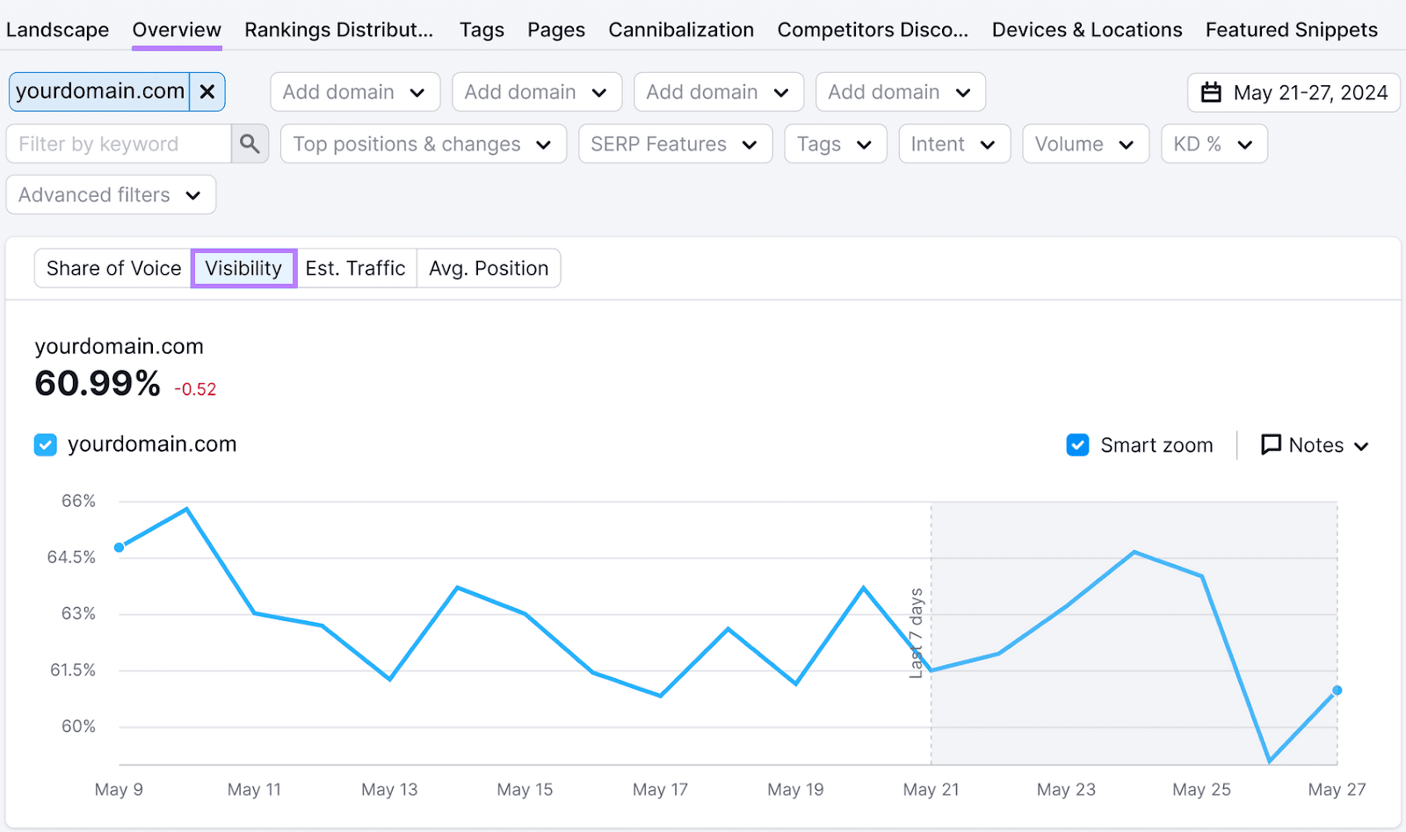Image resolution: width=1406 pixels, height=832 pixels.
Task: Switch to the Cannibalization tab
Action: click(681, 29)
